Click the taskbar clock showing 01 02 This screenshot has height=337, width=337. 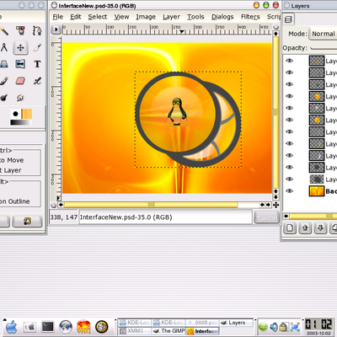coord(318,324)
